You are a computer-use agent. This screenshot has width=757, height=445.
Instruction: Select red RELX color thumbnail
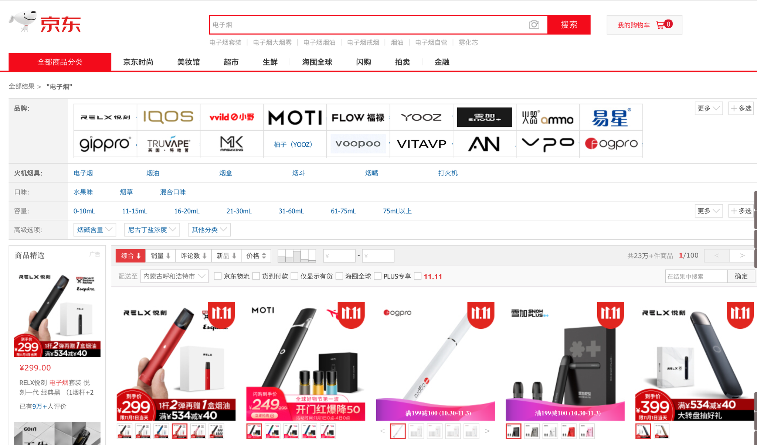(x=180, y=431)
